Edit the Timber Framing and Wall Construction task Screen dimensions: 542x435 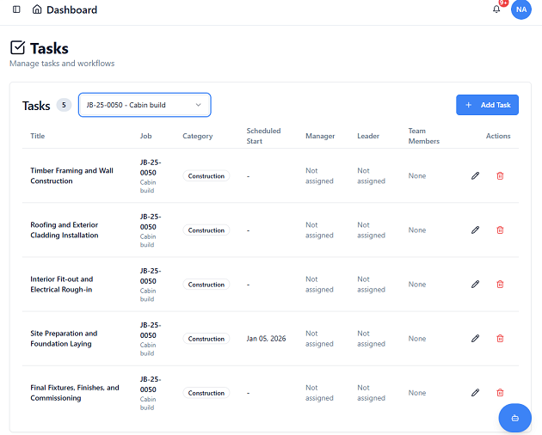click(475, 175)
